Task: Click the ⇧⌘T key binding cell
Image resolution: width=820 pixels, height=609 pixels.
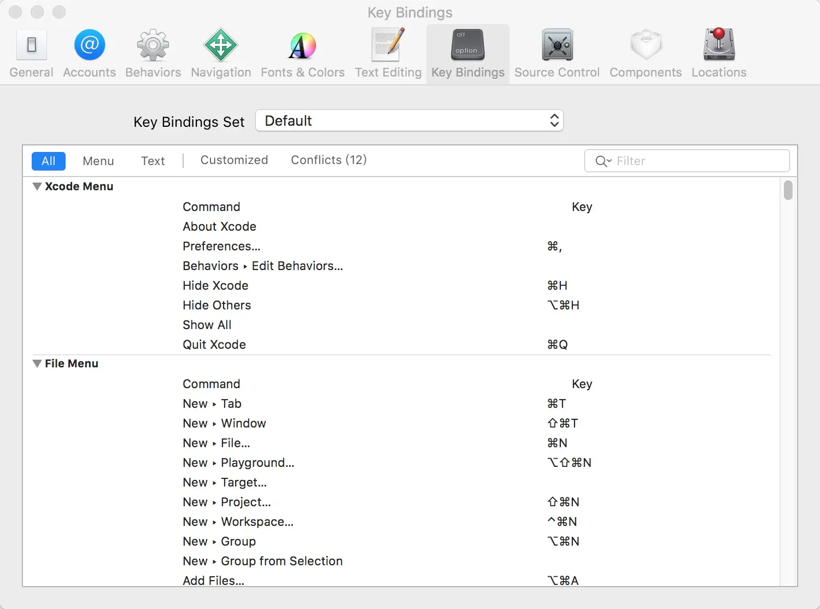Action: tap(563, 423)
